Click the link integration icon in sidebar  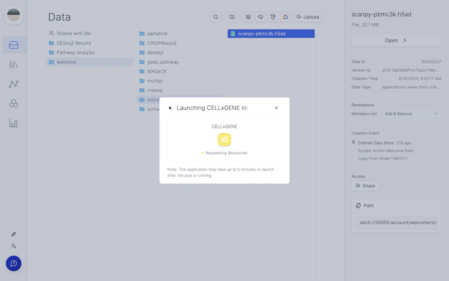(13, 234)
